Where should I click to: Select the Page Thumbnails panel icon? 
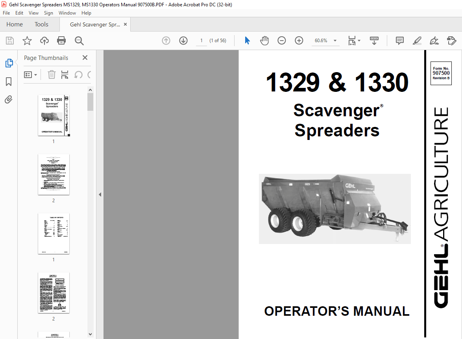point(9,63)
